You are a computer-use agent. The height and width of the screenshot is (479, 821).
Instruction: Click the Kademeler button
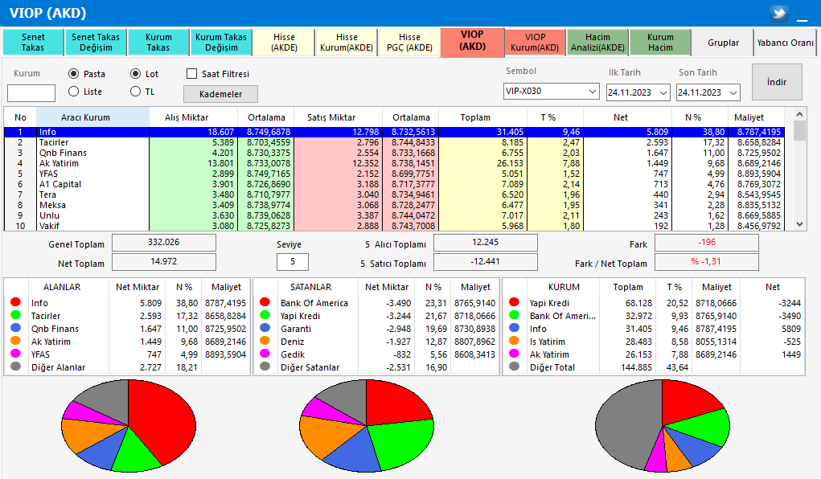pyautogui.click(x=220, y=94)
